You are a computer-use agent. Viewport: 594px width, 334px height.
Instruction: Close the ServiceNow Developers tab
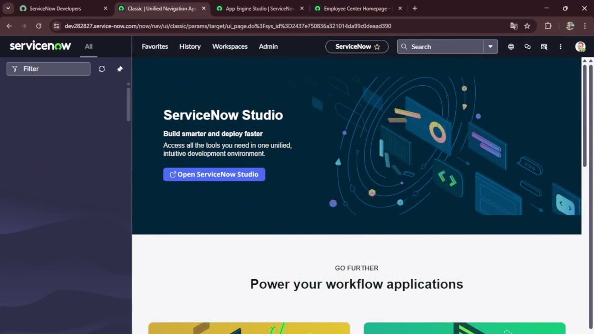pos(105,8)
